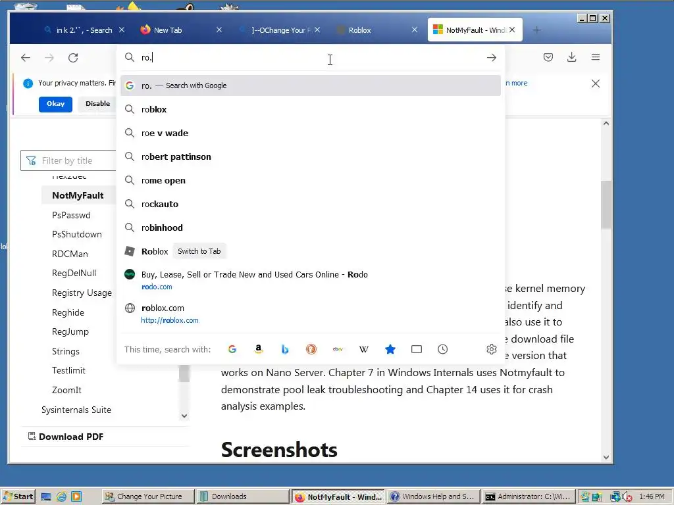Search this time with Bing icon
The width and height of the screenshot is (674, 505).
[284, 350]
